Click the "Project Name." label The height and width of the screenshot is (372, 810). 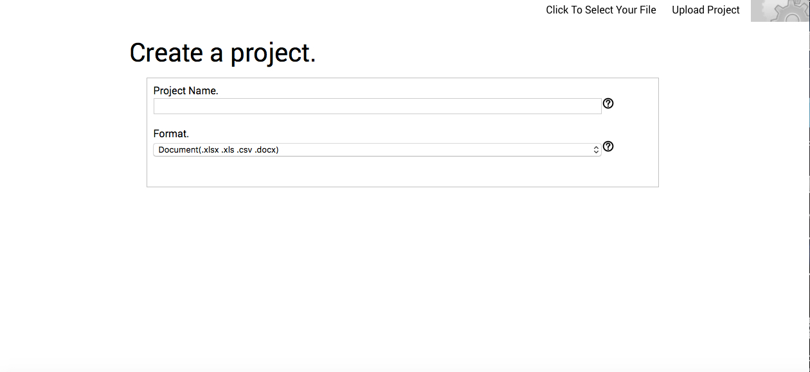[x=186, y=91]
